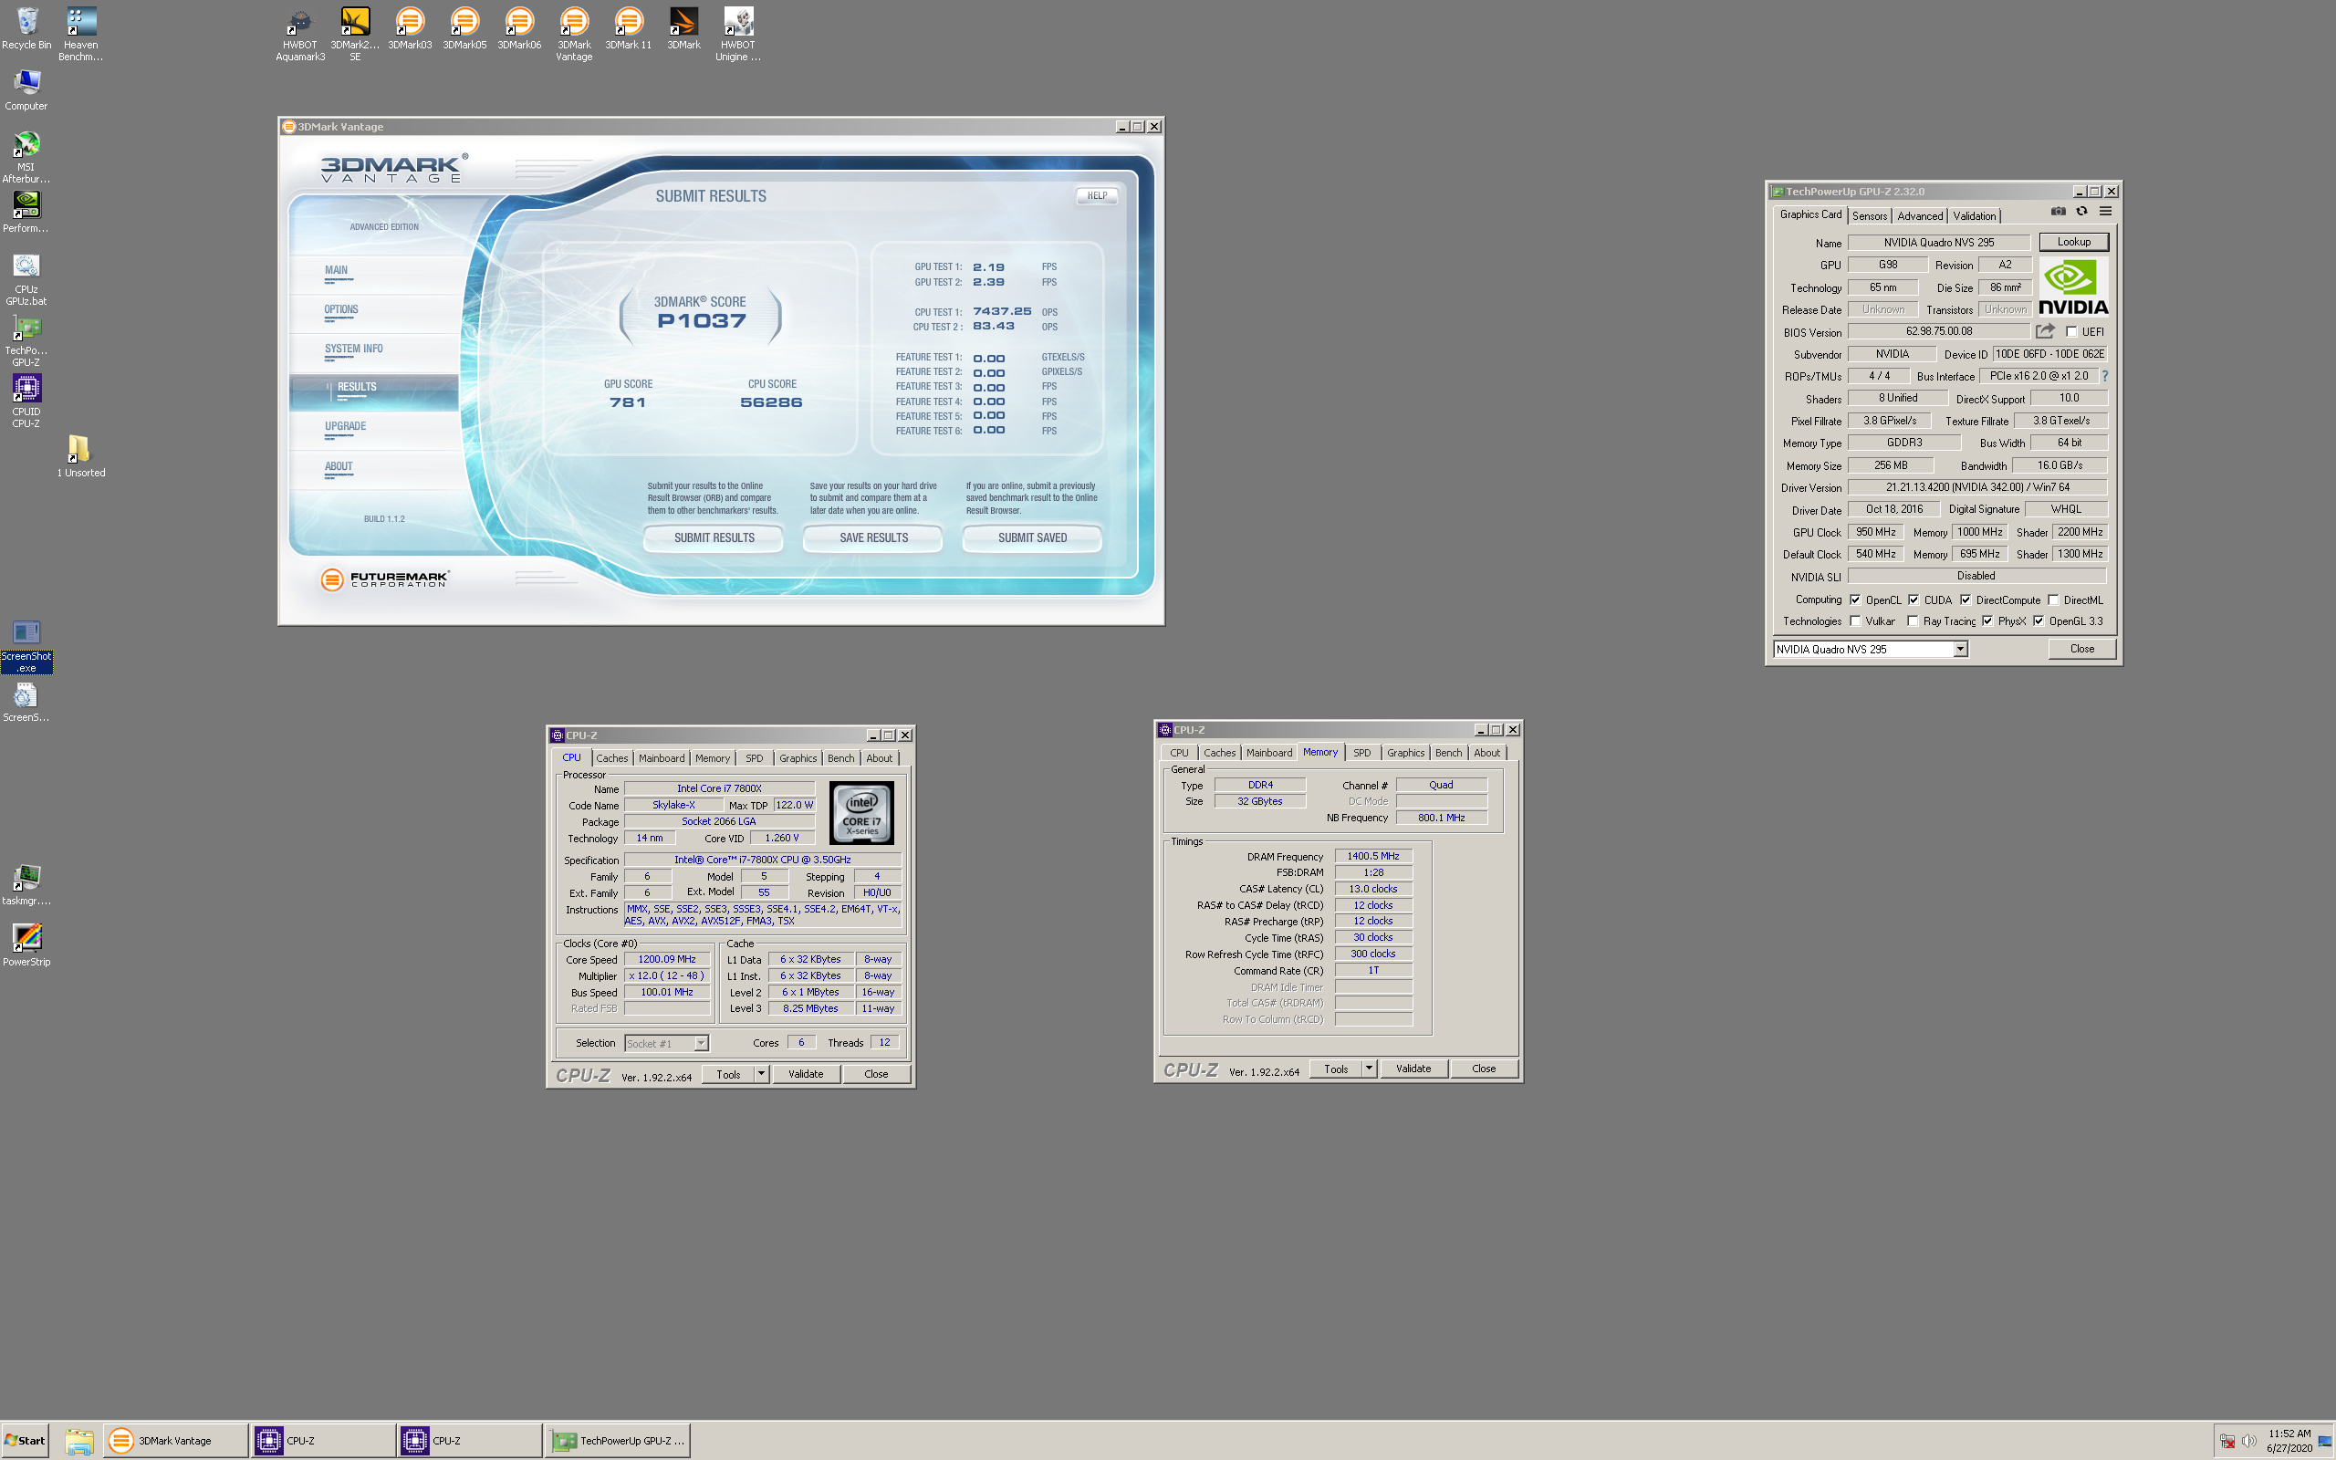Toggle the CUDA checkbox

coord(1914,600)
